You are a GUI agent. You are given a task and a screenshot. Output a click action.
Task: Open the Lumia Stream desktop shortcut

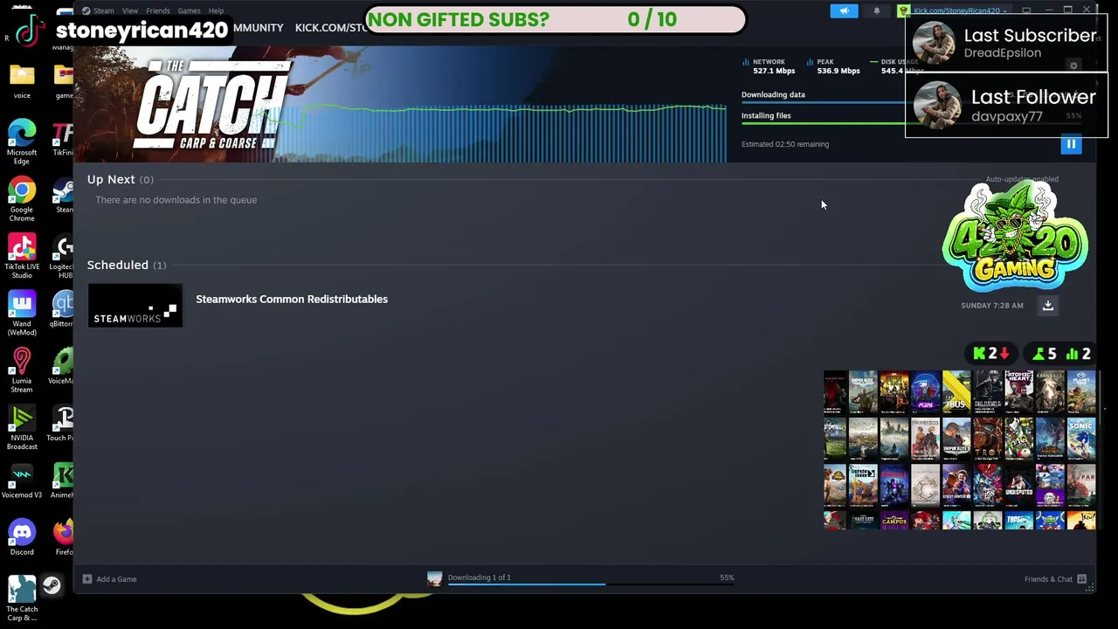(22, 370)
